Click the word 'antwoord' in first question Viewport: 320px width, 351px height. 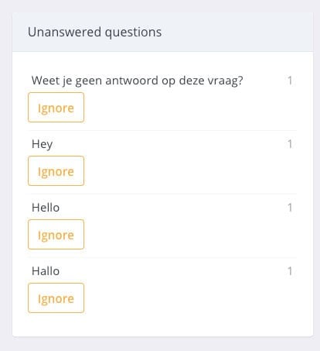tap(131, 81)
